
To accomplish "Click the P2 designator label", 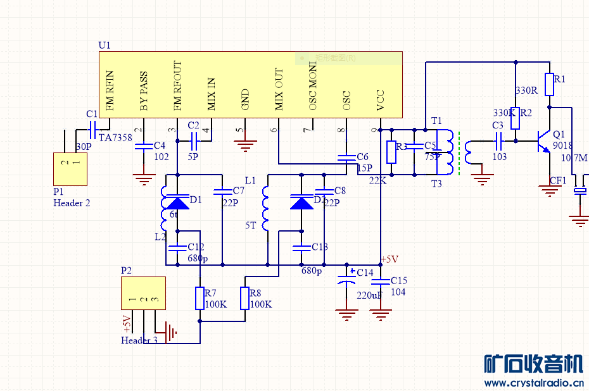I will (127, 271).
